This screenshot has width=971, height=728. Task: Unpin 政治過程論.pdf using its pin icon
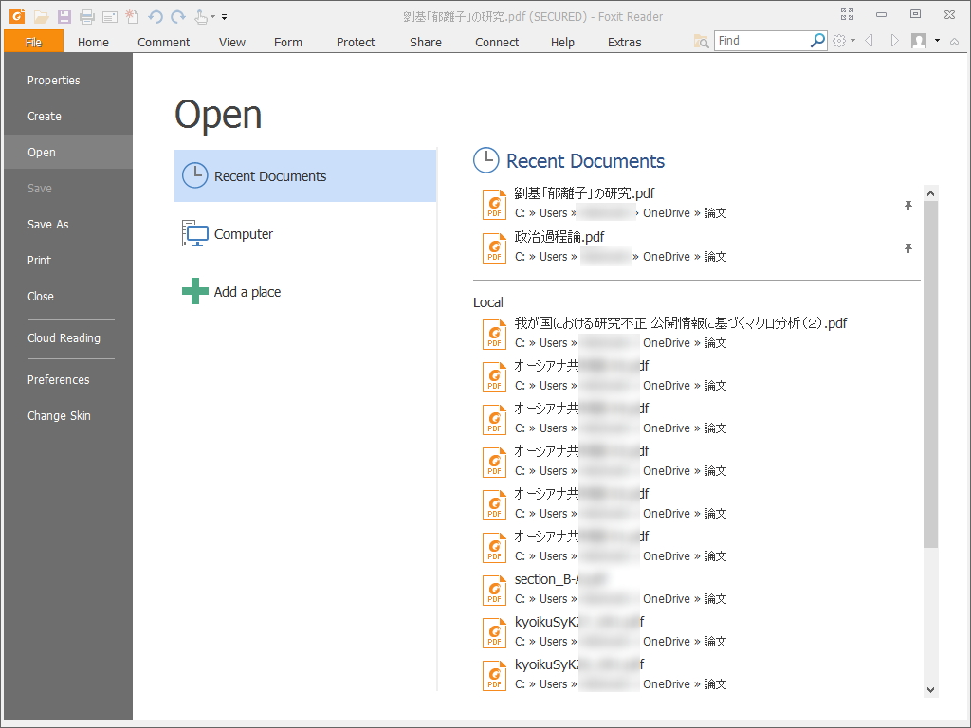[907, 248]
